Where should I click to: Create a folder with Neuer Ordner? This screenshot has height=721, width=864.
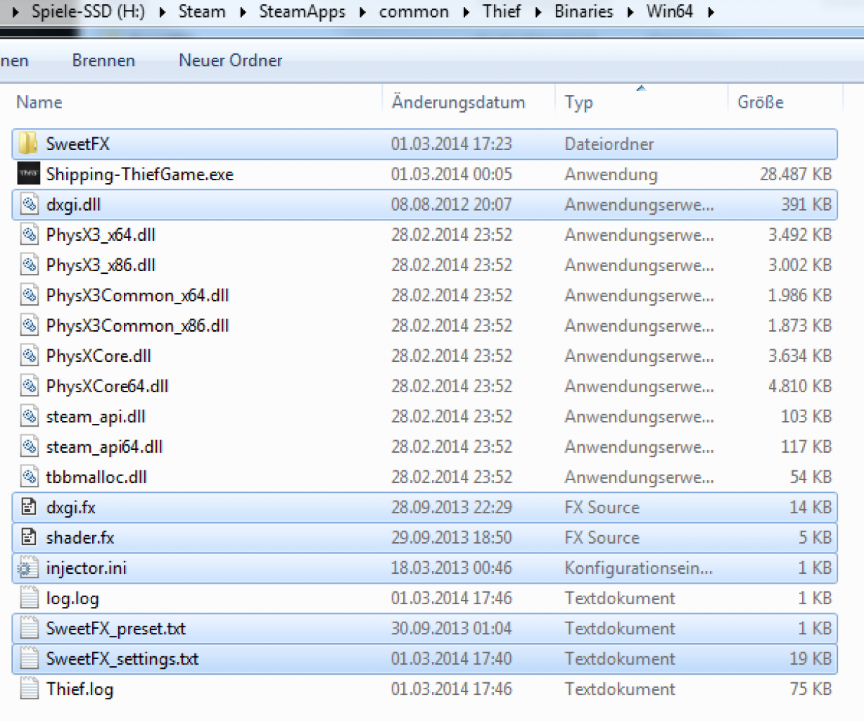(x=231, y=61)
